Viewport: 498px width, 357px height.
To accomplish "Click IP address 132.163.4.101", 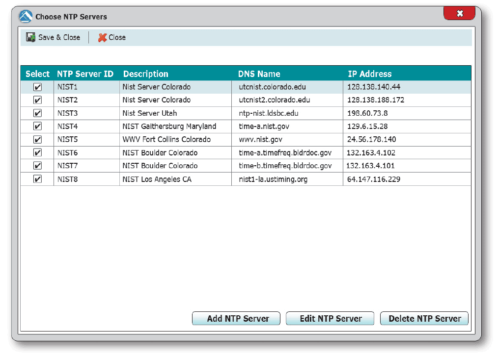I will coord(370,166).
